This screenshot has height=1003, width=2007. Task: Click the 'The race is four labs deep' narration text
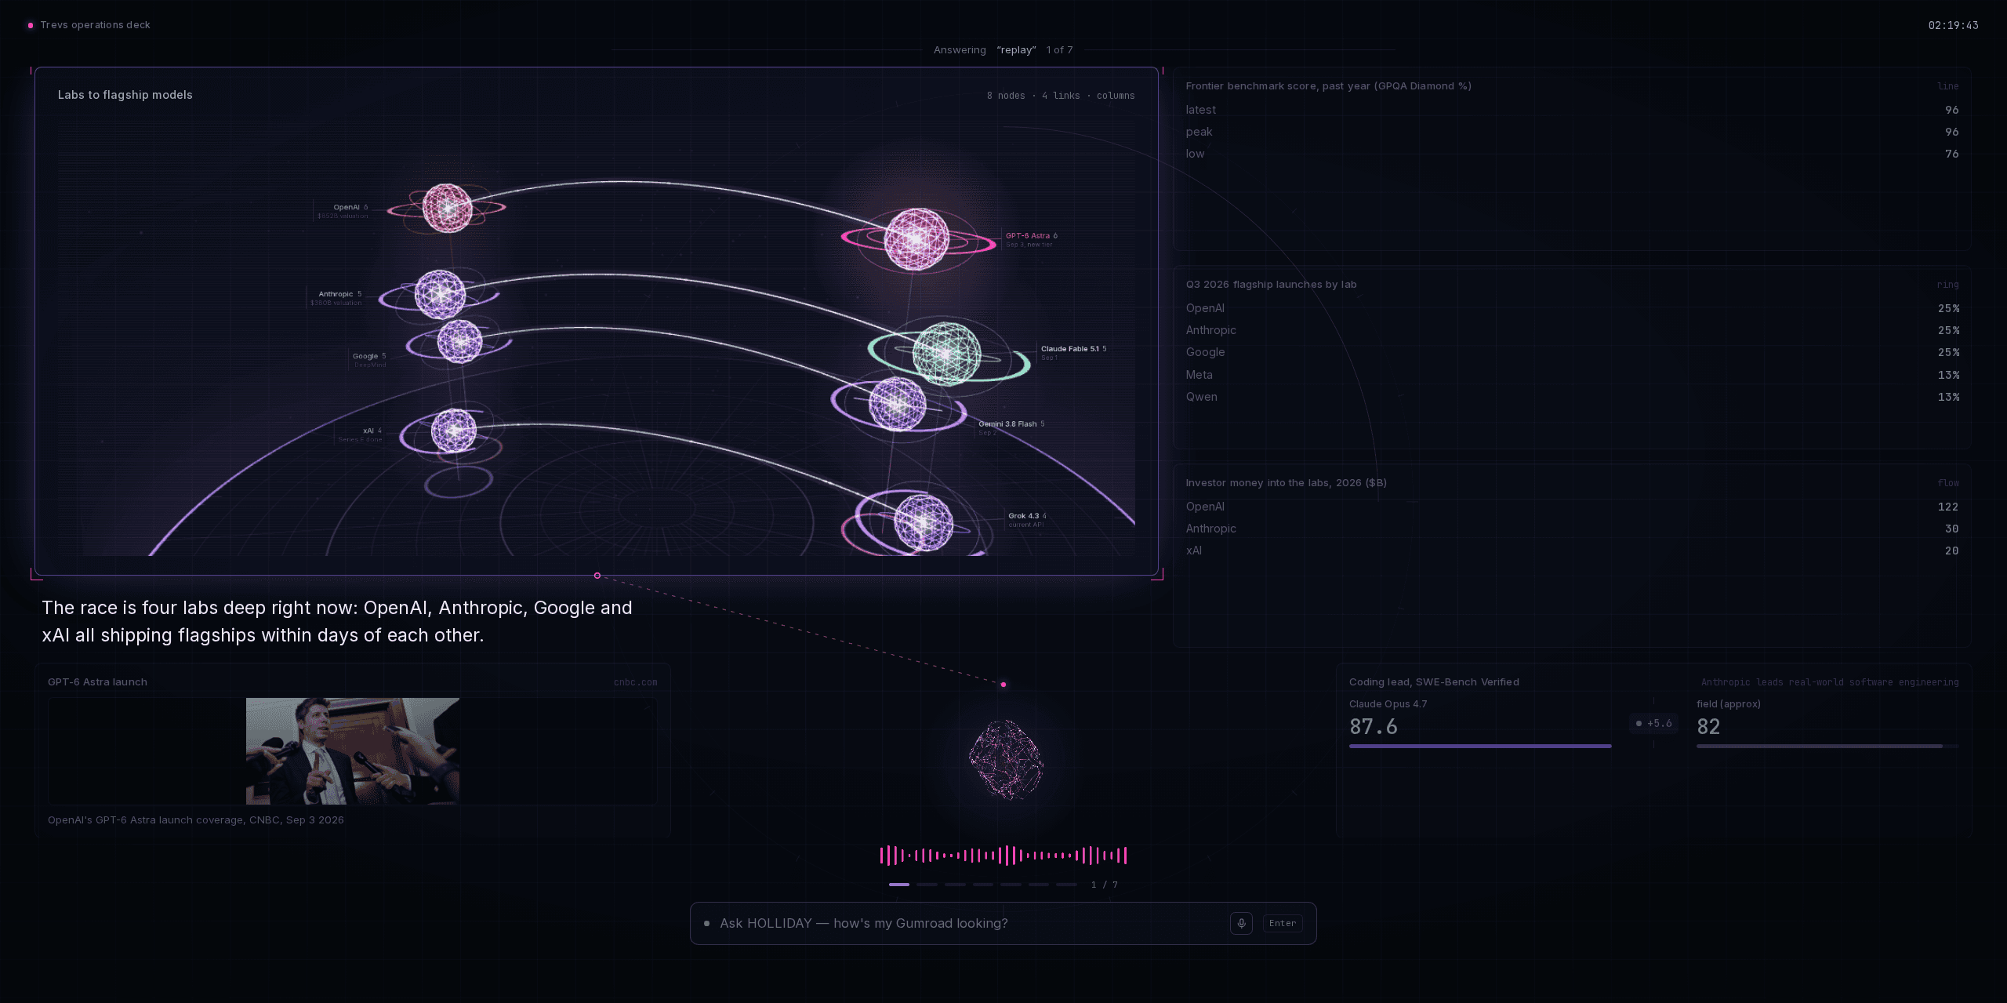tap(337, 621)
